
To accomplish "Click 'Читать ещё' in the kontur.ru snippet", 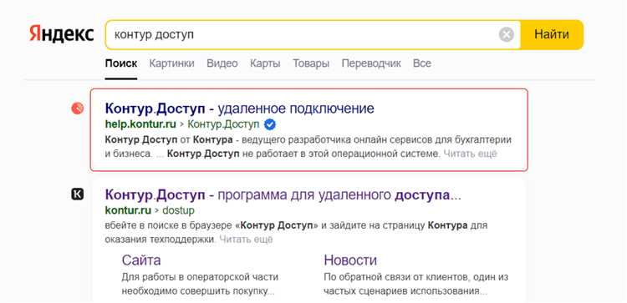I will tap(247, 240).
